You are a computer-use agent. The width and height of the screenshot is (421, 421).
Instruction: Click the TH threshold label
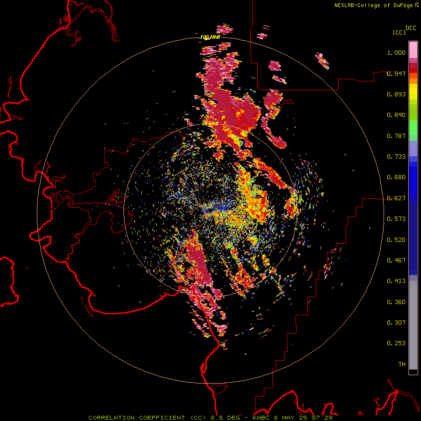tap(402, 364)
